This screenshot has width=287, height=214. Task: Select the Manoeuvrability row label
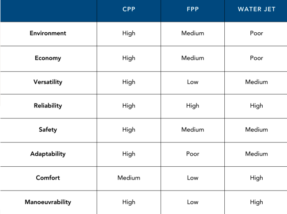point(48,202)
